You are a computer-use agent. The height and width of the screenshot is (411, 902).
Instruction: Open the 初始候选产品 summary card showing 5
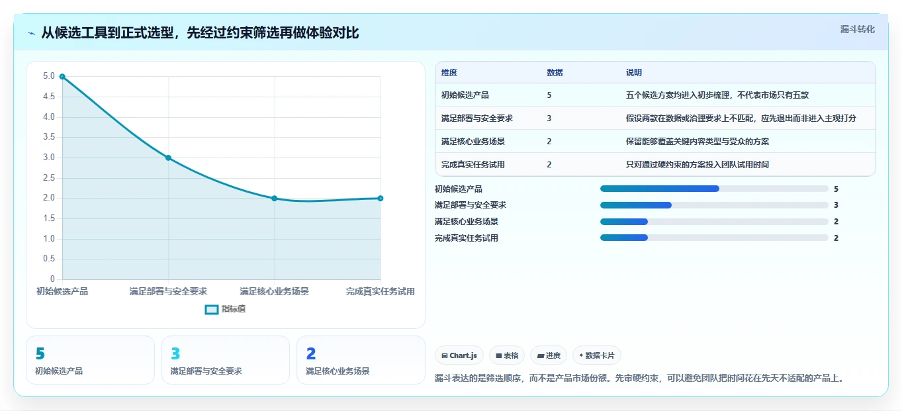coord(90,360)
